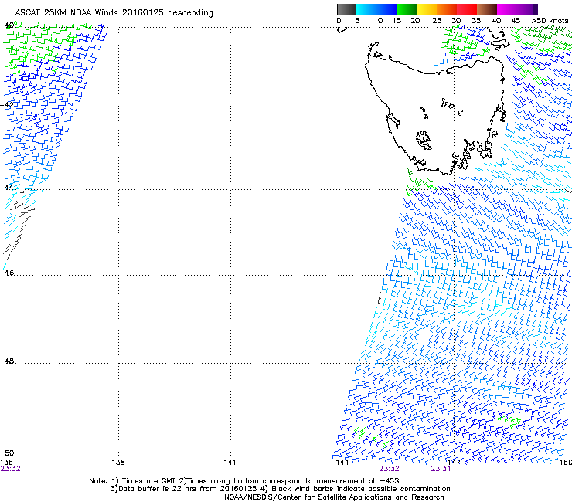
Task: Click the '144' longitude label
Action: pyautogui.click(x=342, y=463)
